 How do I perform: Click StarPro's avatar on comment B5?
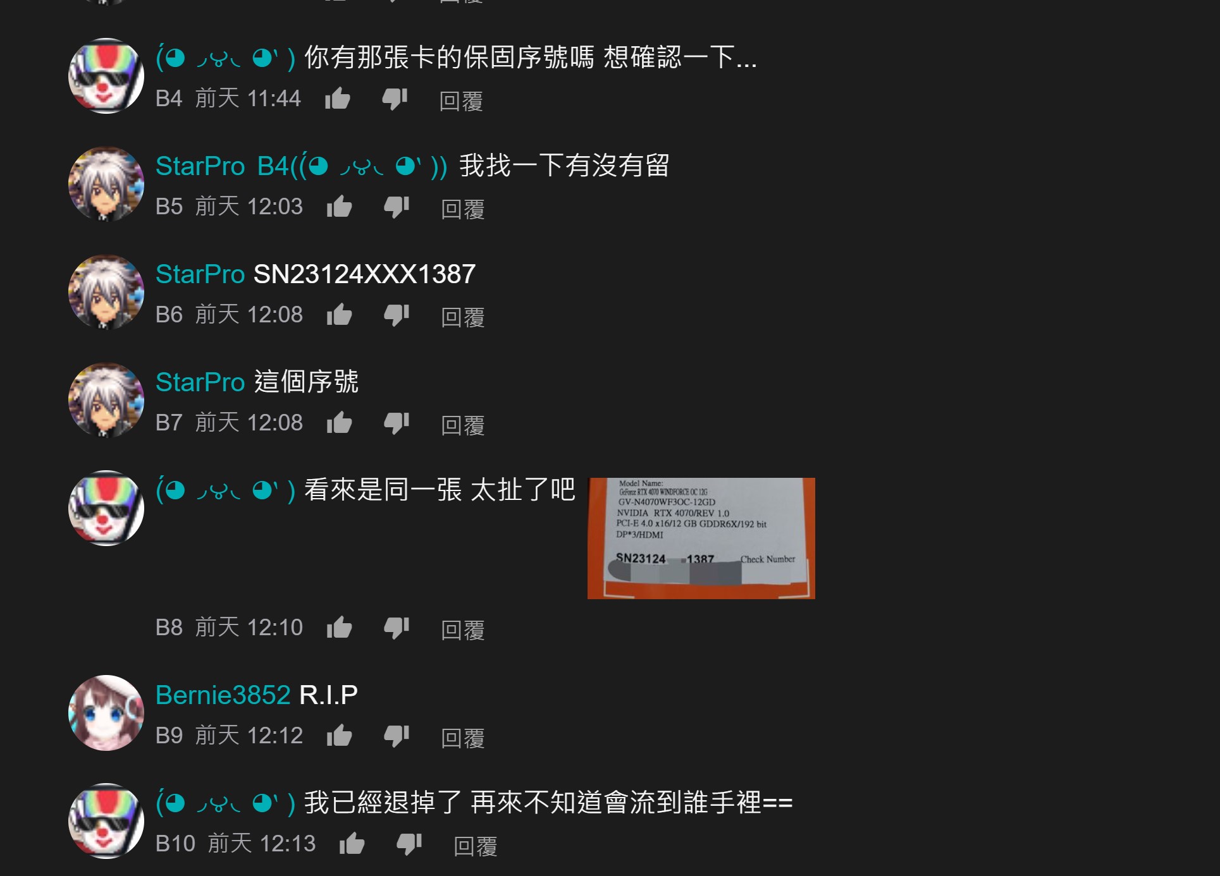click(x=106, y=185)
